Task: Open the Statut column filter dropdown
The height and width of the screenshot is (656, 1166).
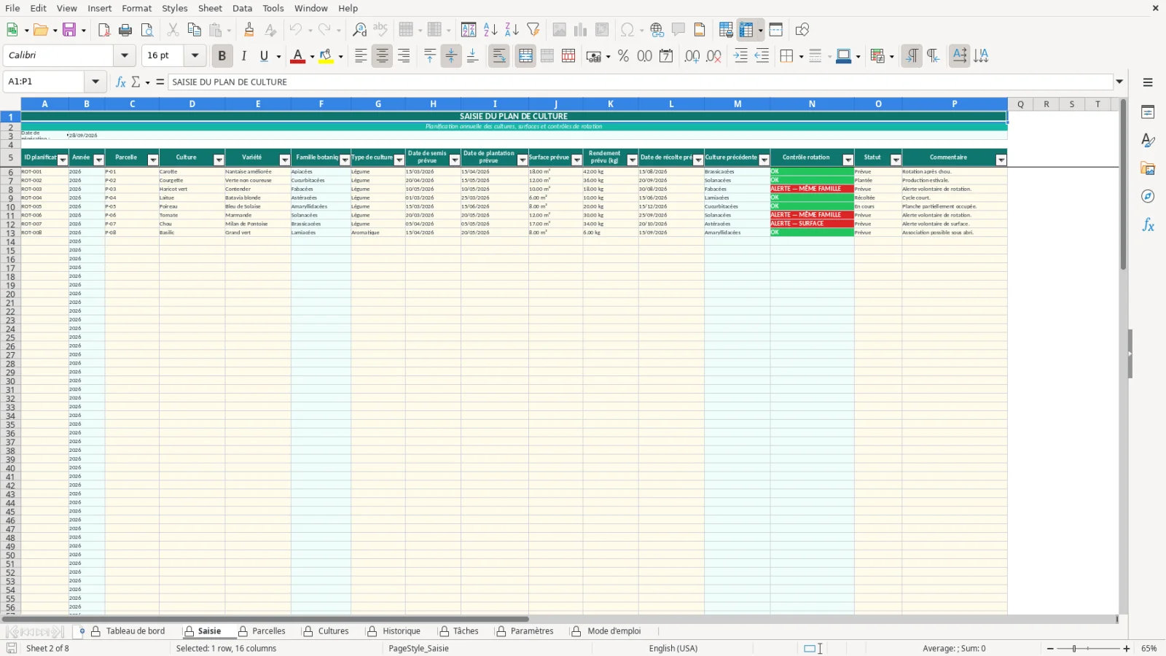Action: [896, 160]
